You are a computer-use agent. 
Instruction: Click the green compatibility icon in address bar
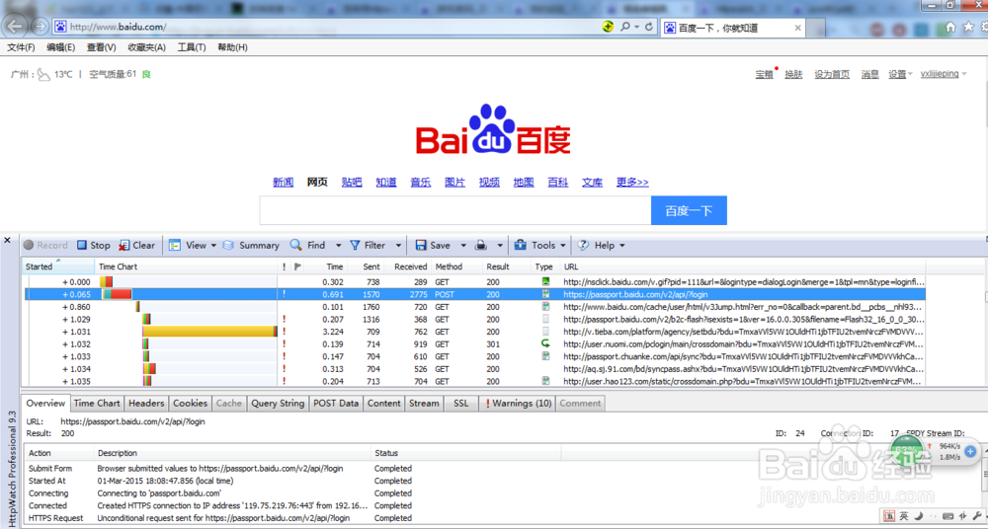click(x=608, y=27)
